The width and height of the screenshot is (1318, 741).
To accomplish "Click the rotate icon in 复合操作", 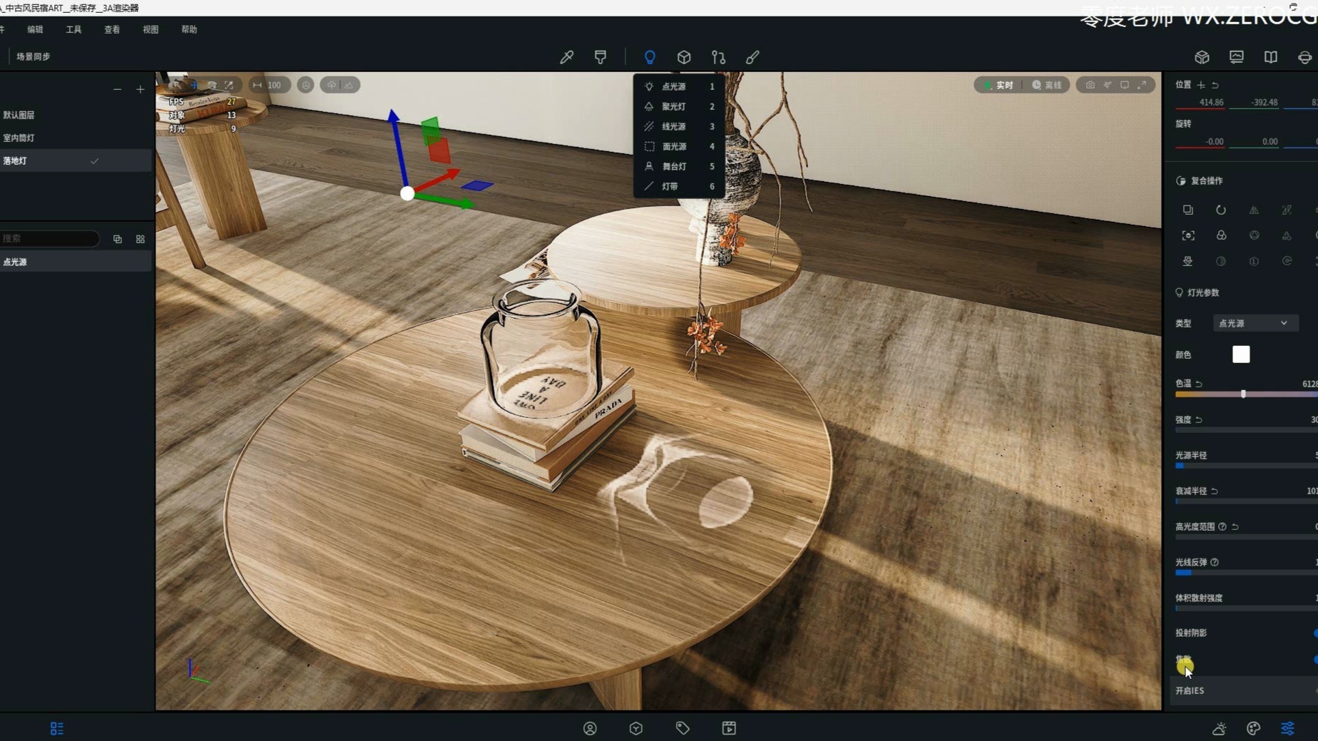I will click(1220, 210).
